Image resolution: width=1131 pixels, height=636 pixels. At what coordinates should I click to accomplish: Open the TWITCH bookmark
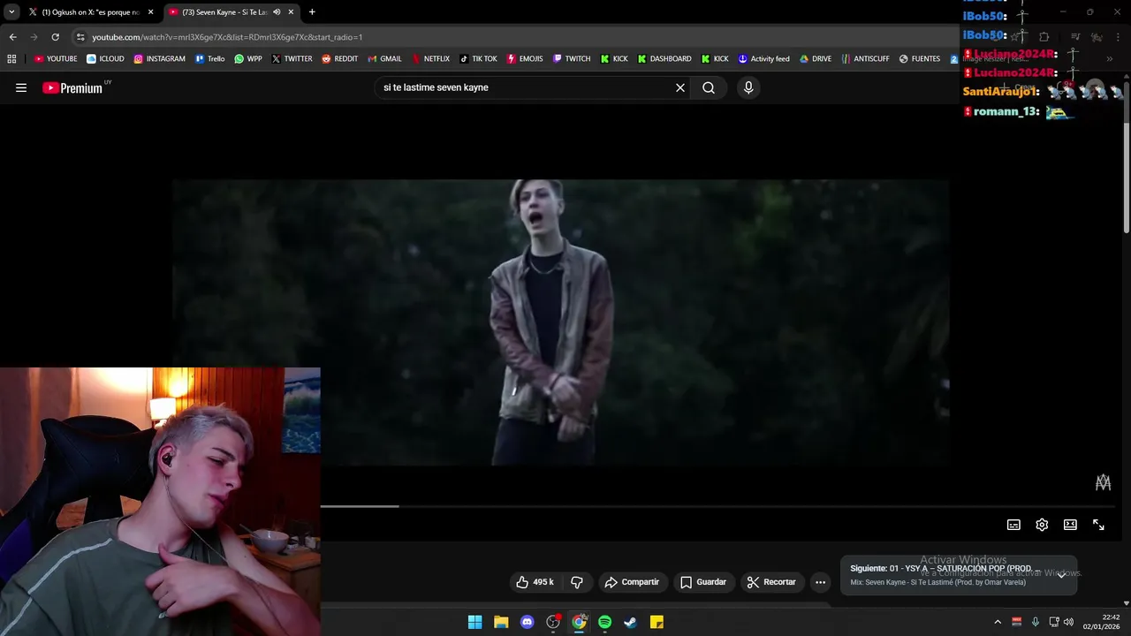point(572,59)
